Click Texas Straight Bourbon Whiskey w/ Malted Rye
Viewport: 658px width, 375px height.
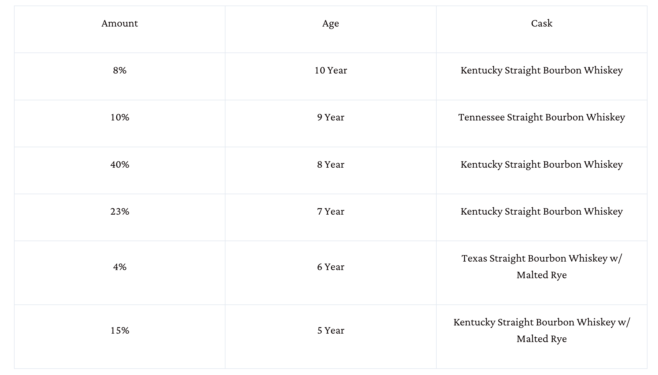pos(542,267)
